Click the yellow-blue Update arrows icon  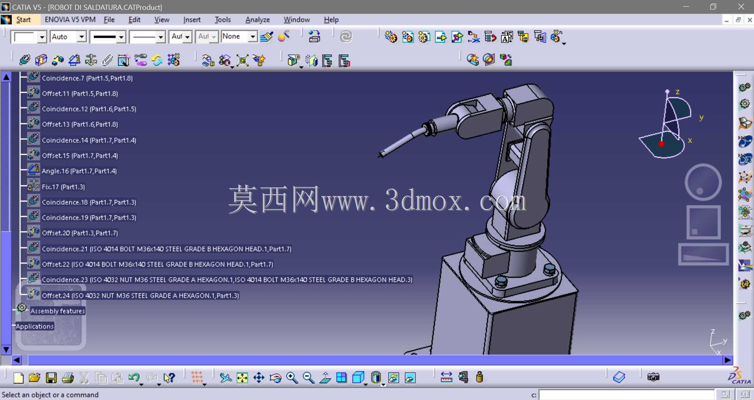pyautogui.click(x=157, y=60)
